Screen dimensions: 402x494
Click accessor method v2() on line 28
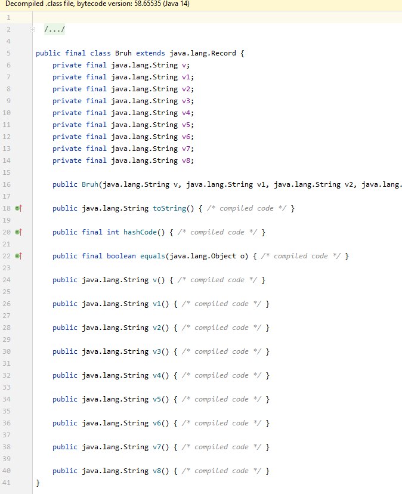click(x=157, y=328)
